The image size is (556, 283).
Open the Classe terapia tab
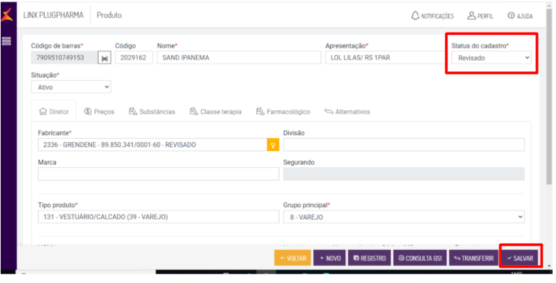click(x=215, y=112)
